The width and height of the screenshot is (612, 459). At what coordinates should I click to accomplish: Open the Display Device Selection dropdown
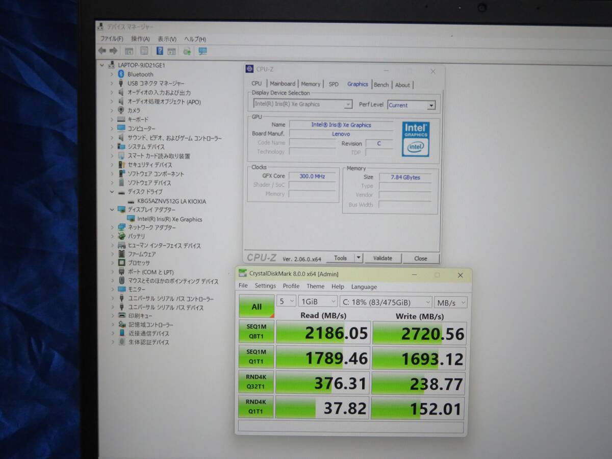click(x=303, y=104)
